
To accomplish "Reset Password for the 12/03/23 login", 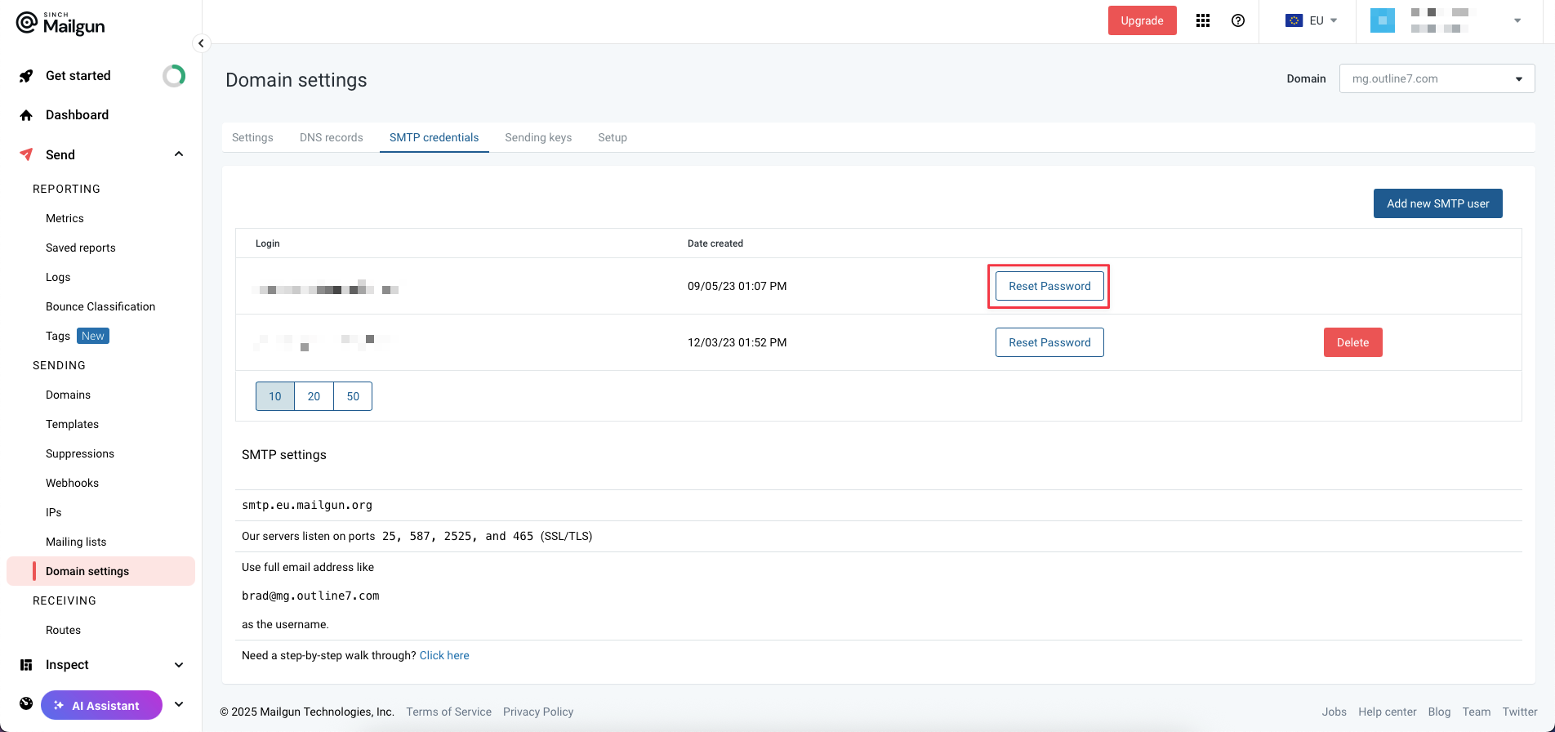I will [x=1049, y=342].
